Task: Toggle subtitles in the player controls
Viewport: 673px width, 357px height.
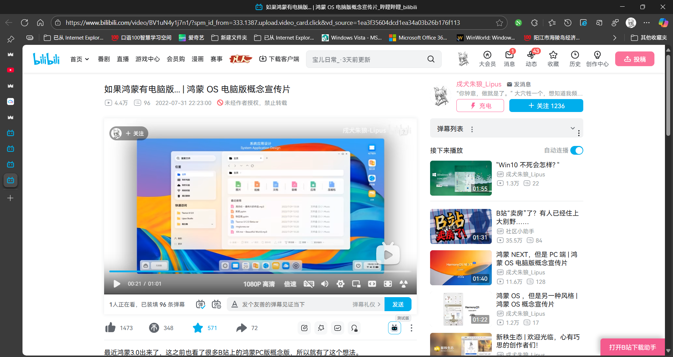Action: point(309,284)
